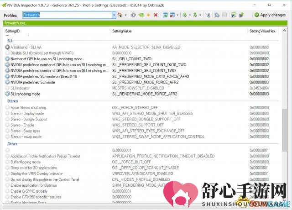Select value SLI_RENDERING_MODE_FORCE_AFR2
Viewport: 292px width, 210px height.
[145, 94]
